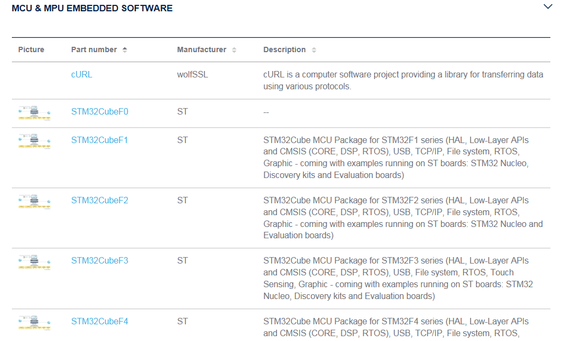Click the Description header label

pos(285,49)
